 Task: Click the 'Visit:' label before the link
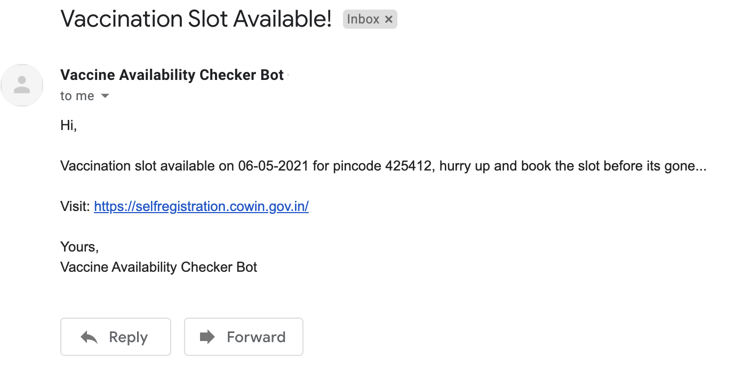click(75, 206)
